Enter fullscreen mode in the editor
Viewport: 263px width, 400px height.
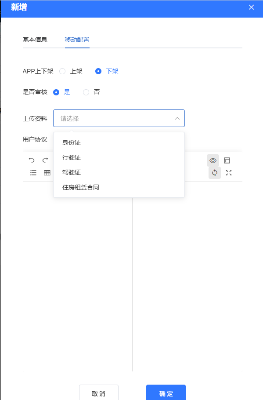(x=229, y=173)
